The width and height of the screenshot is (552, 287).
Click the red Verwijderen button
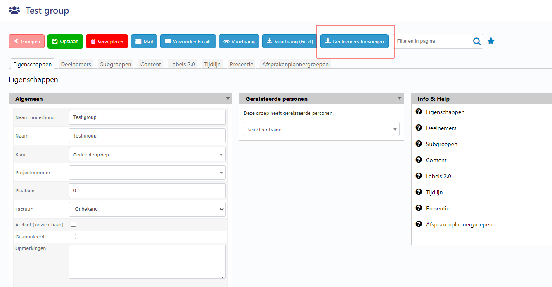[107, 41]
